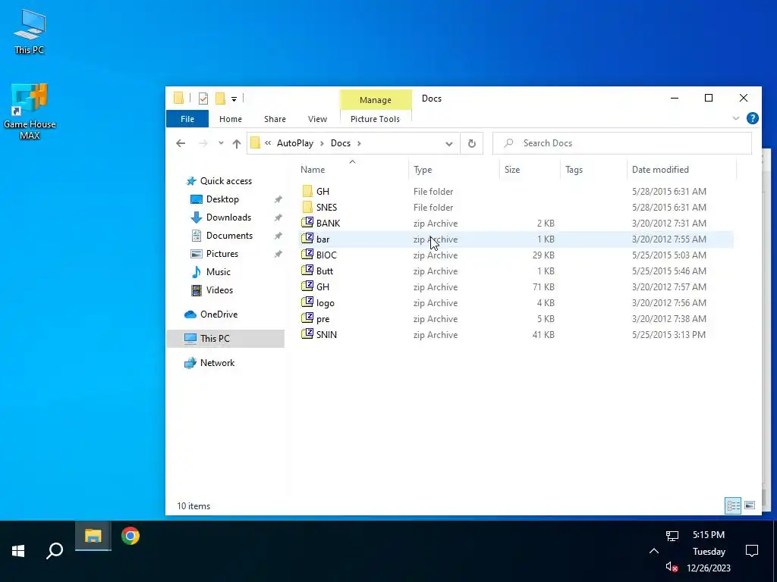Image resolution: width=777 pixels, height=582 pixels.
Task: Go up one folder level
Action: (237, 143)
